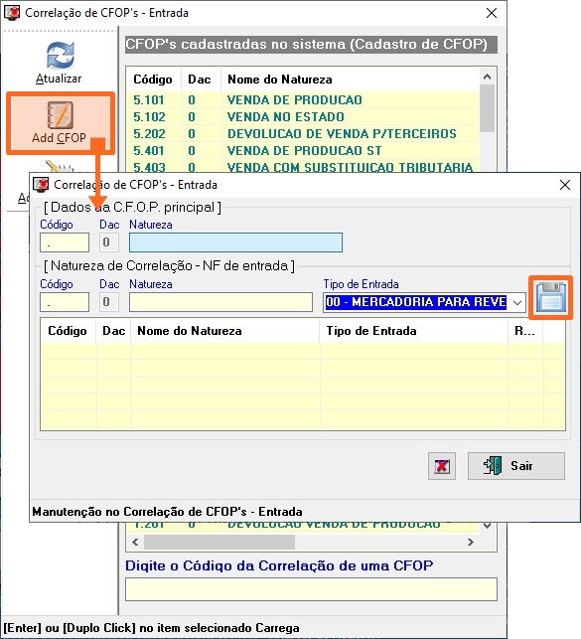
Task: Focus the Código field under C.F.O.P. principal
Action: point(65,242)
